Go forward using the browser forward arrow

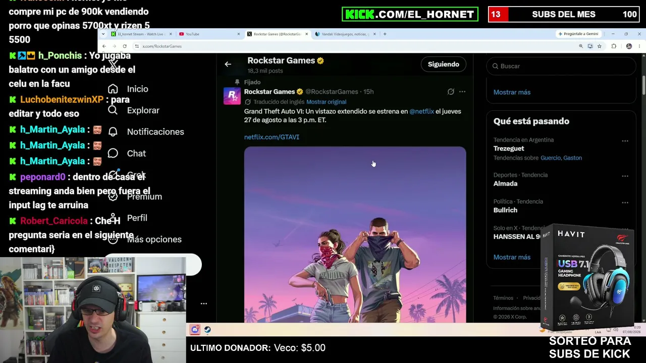click(x=114, y=46)
